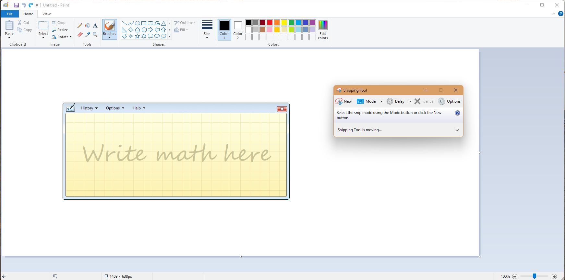Image resolution: width=565 pixels, height=280 pixels.
Task: Open the File menu
Action: [x=10, y=14]
